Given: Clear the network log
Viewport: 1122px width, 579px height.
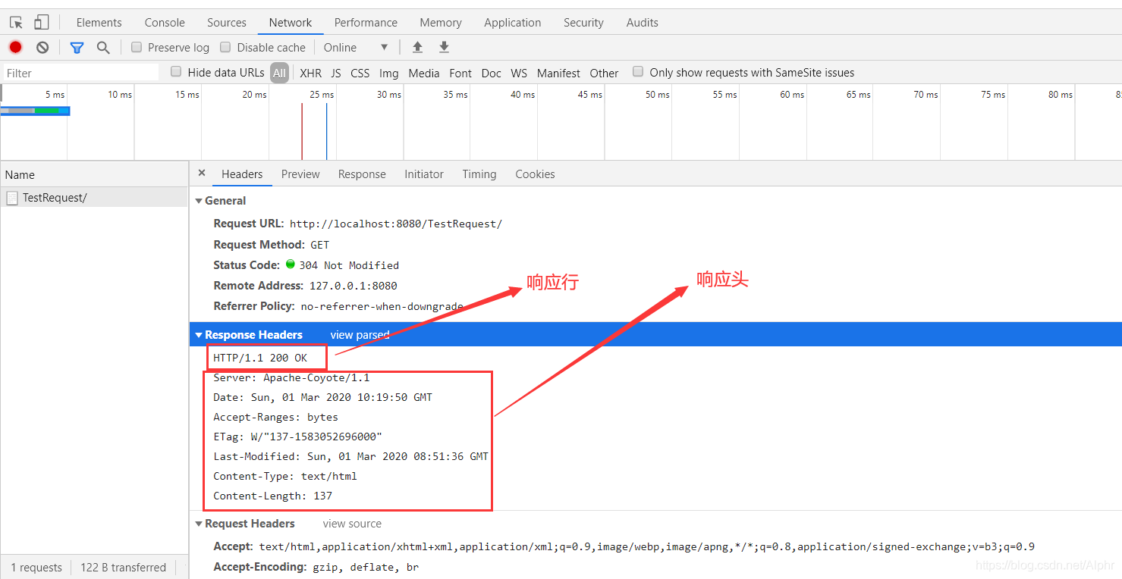Looking at the screenshot, I should pyautogui.click(x=42, y=47).
